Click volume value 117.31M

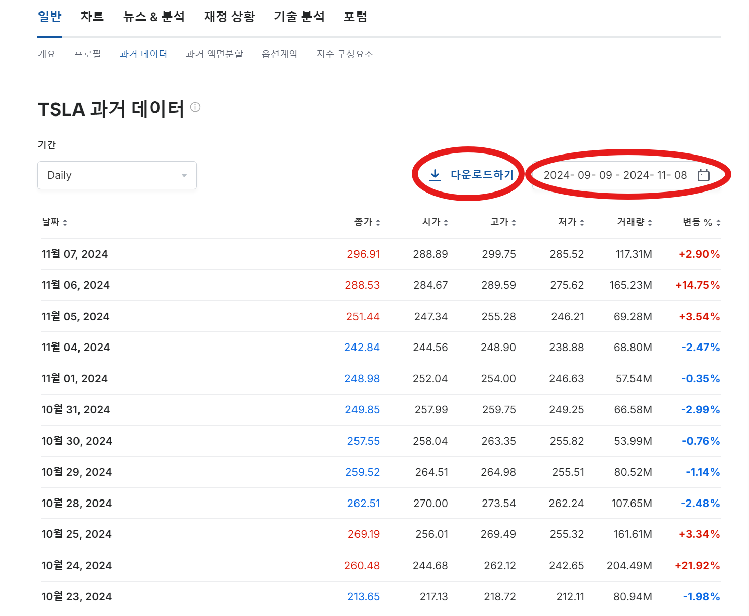pos(634,254)
